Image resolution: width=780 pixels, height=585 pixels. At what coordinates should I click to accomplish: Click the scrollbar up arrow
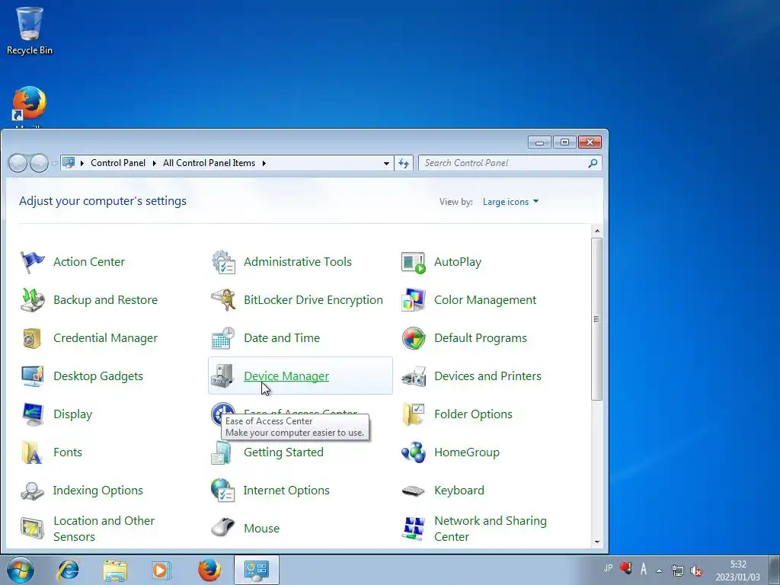597,231
